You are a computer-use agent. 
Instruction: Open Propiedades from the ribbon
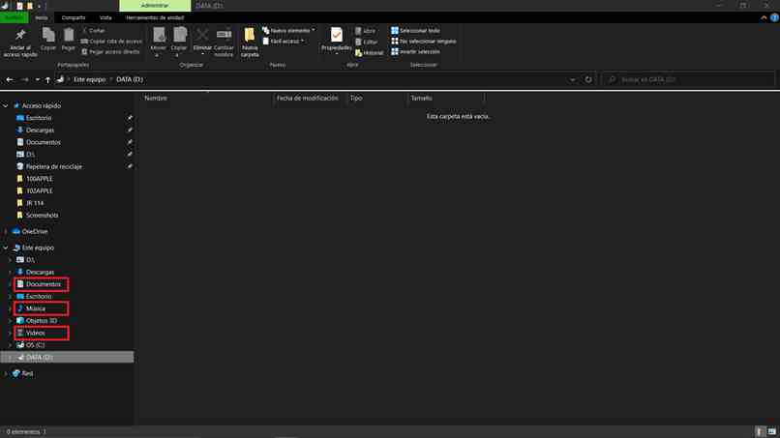coord(336,40)
